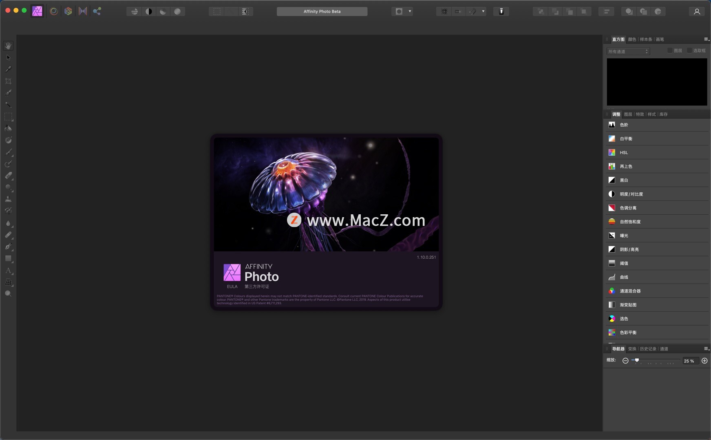Click the zoom in plus button
The image size is (711, 440).
(704, 361)
